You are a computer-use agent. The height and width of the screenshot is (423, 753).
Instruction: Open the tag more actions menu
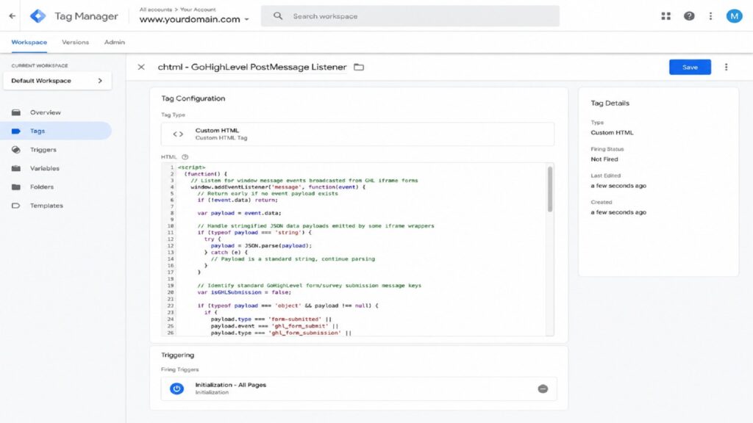pos(726,67)
